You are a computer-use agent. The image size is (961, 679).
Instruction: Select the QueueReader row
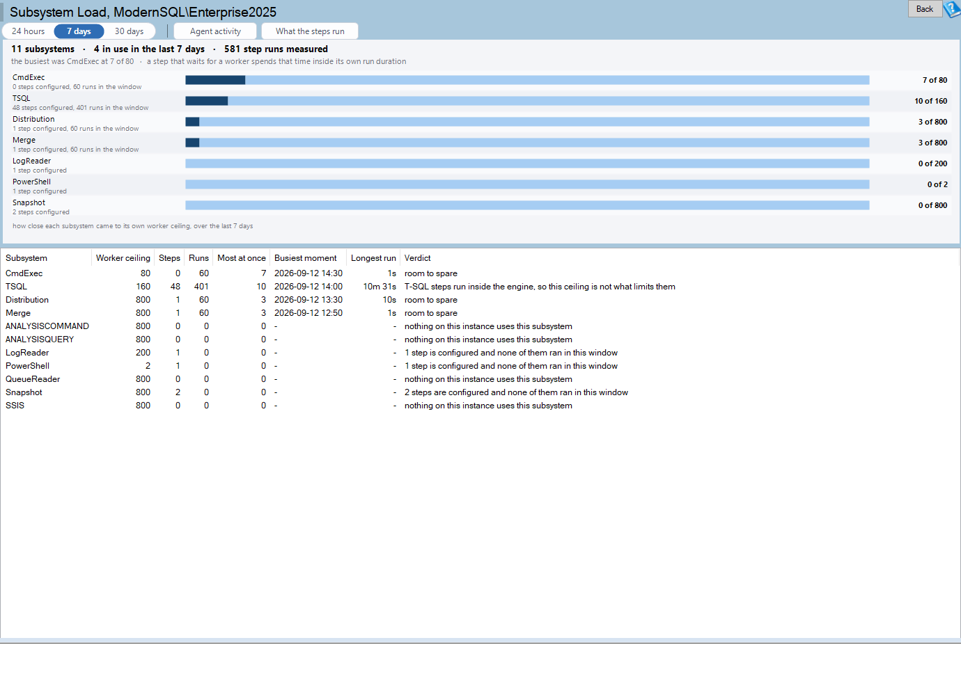[x=480, y=379]
